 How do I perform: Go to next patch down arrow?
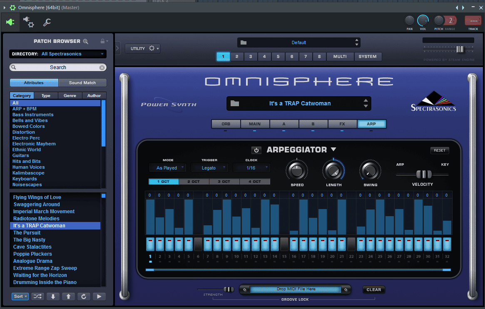tap(53, 297)
